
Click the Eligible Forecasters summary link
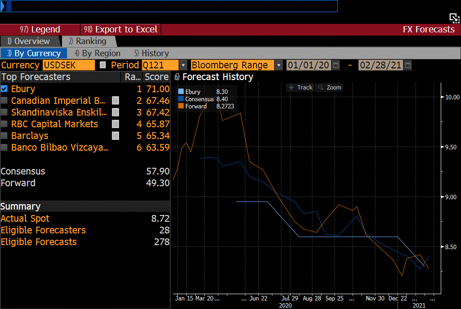(x=43, y=230)
